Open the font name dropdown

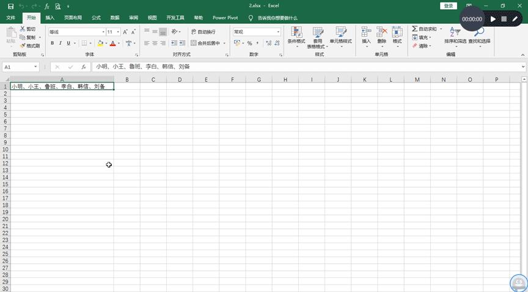click(103, 32)
